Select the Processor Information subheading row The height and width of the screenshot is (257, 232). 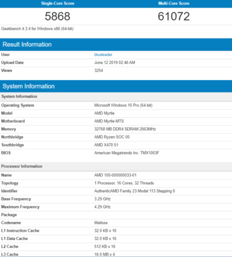point(22,166)
